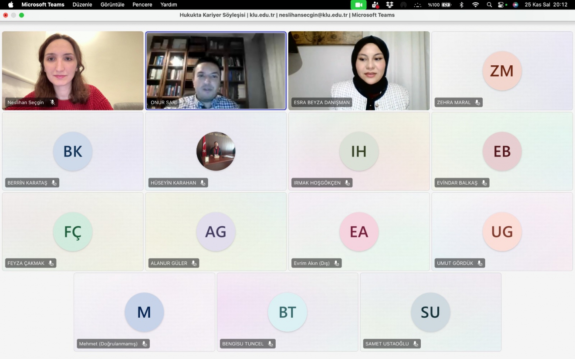Click microphone icon beside SAMET USTAOĞLU
575x359 pixels.
(416, 344)
